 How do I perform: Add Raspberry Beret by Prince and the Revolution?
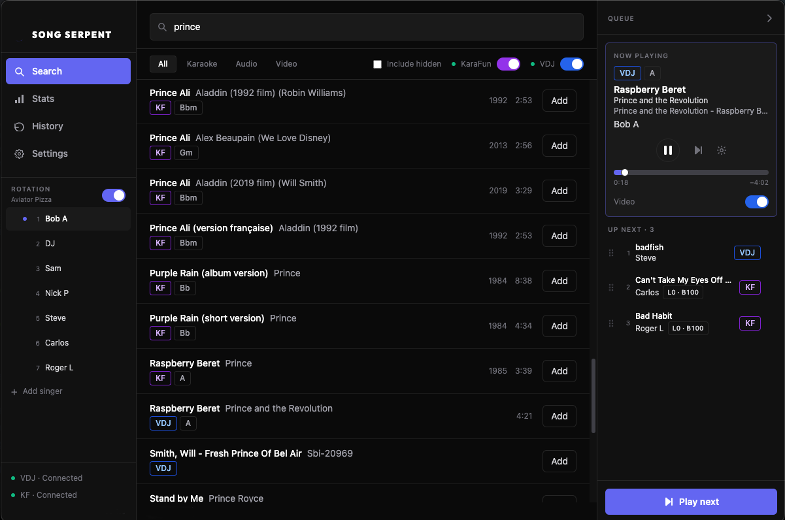(x=560, y=416)
